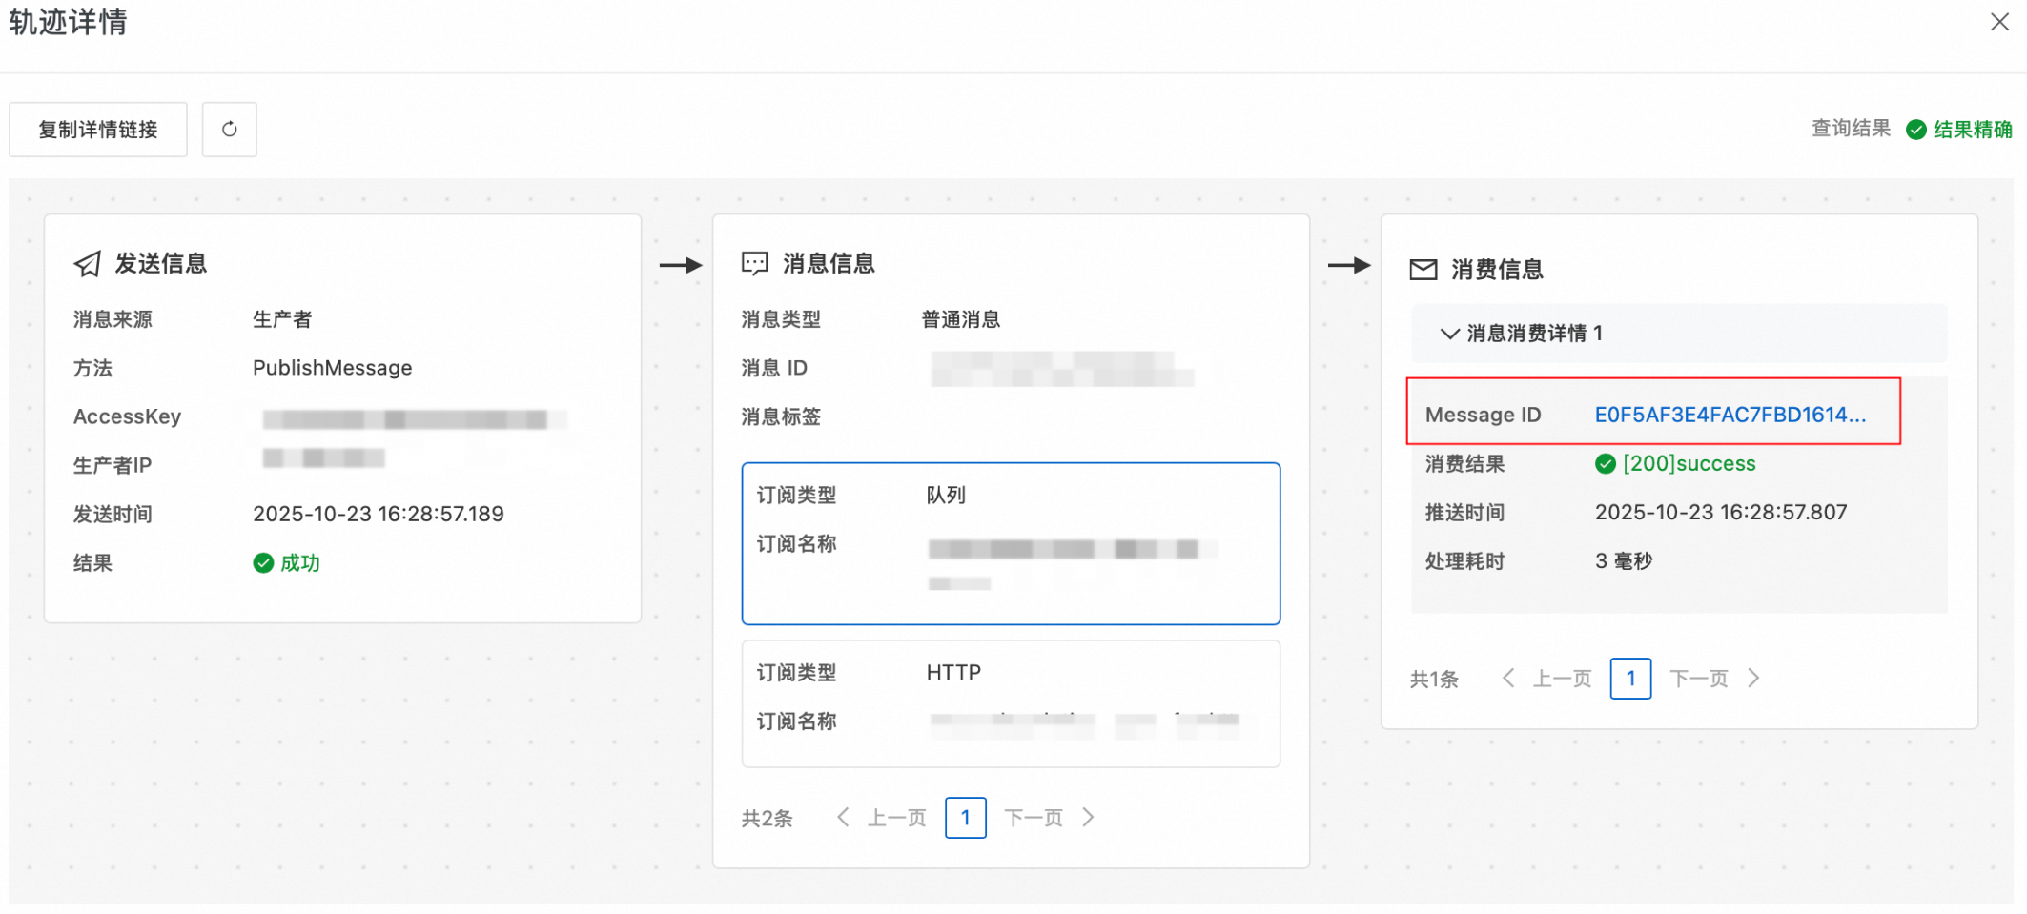Viewport: 2027px width, 914px height.
Task: Click the blurred 生产者IP value
Action: [x=324, y=458]
